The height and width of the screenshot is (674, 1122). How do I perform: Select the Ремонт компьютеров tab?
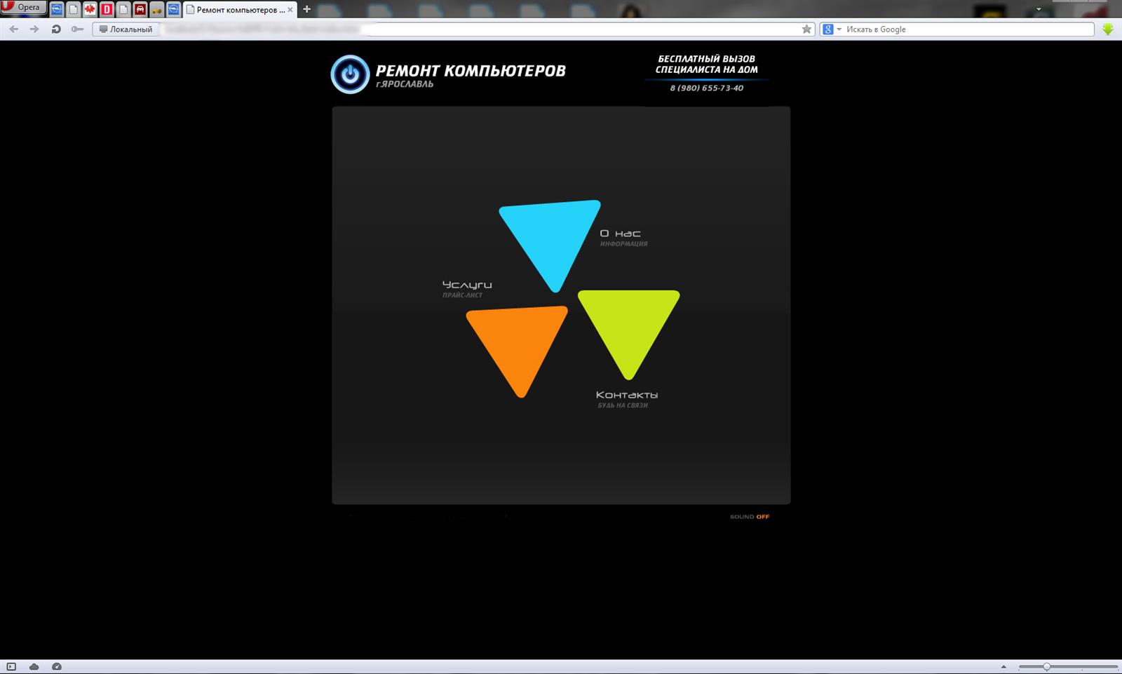coord(240,10)
